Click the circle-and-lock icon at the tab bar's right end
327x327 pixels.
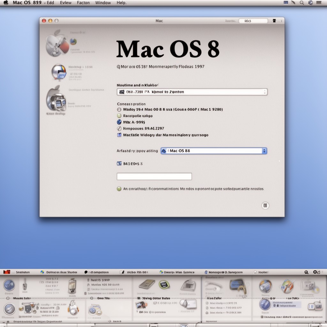click(x=316, y=272)
